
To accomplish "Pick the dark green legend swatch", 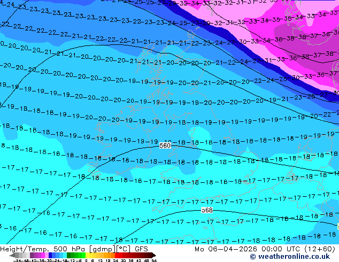I will pyautogui.click(x=68, y=255).
